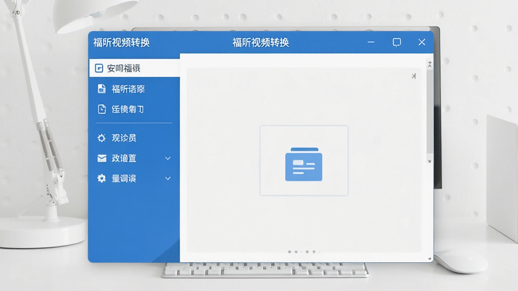Click the add-file drop box frame
This screenshot has height=291, width=518.
304,160
